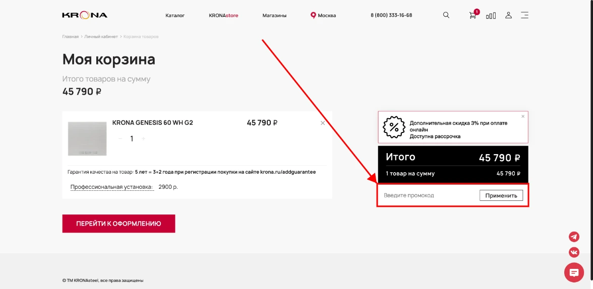Decrease product quantity with minus
The width and height of the screenshot is (593, 289).
click(x=120, y=138)
